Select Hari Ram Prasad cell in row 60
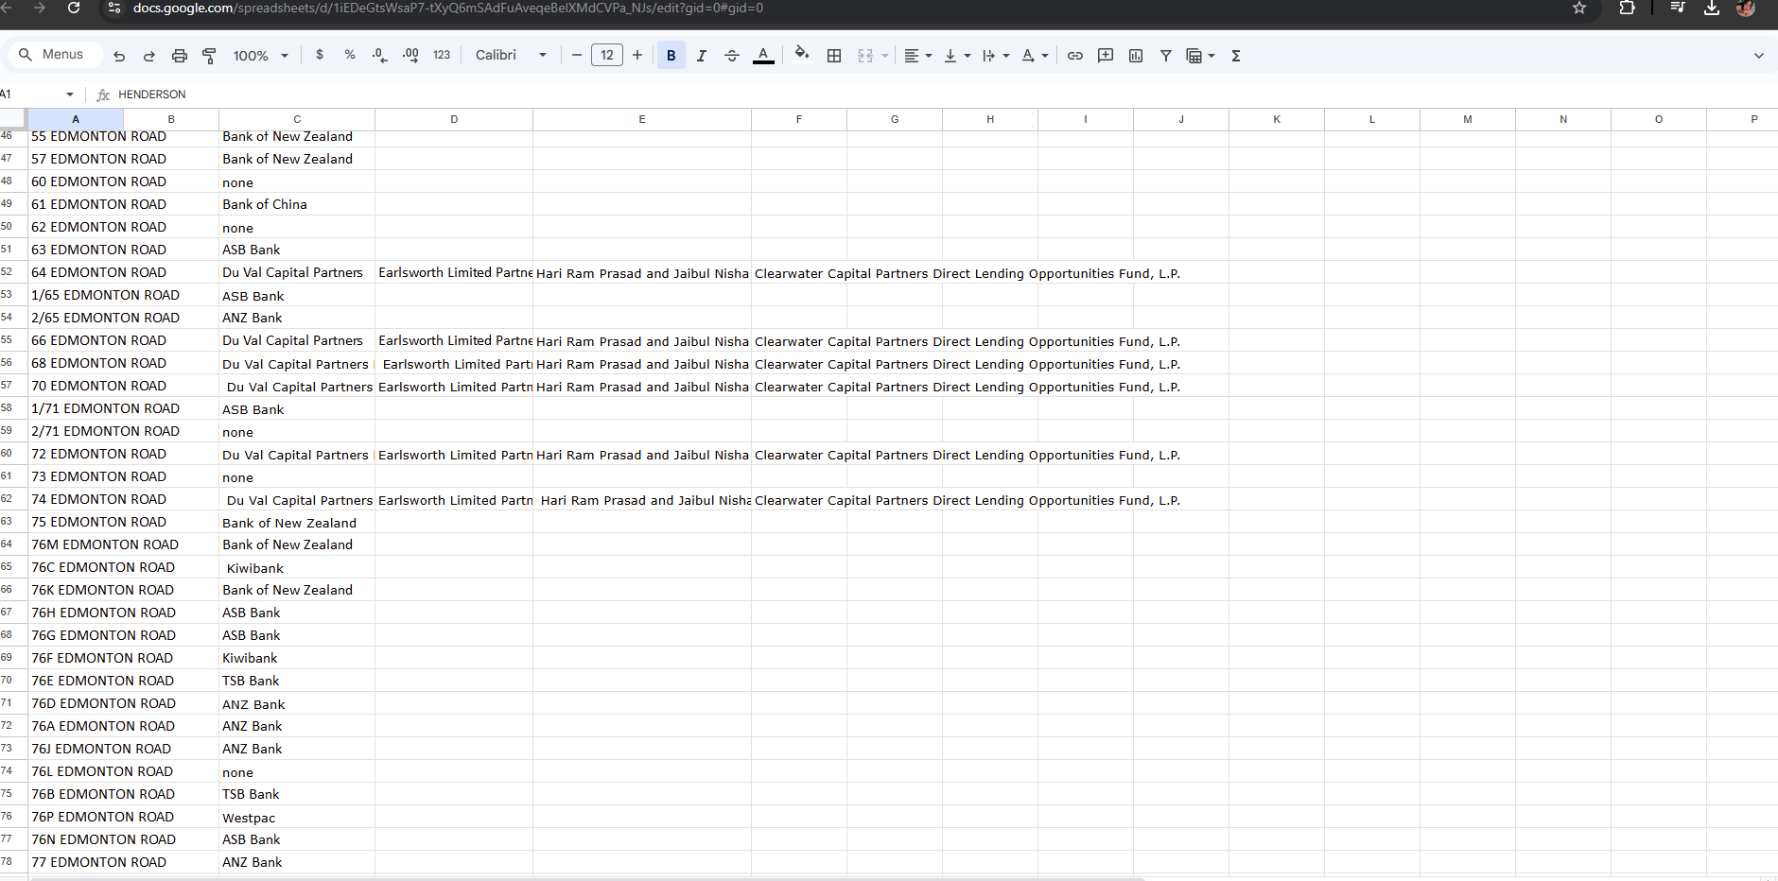 pos(642,454)
